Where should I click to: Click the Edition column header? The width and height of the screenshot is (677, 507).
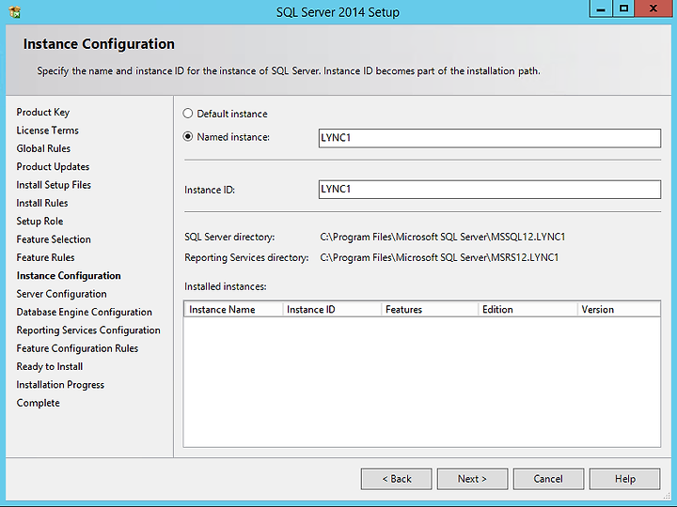(527, 310)
